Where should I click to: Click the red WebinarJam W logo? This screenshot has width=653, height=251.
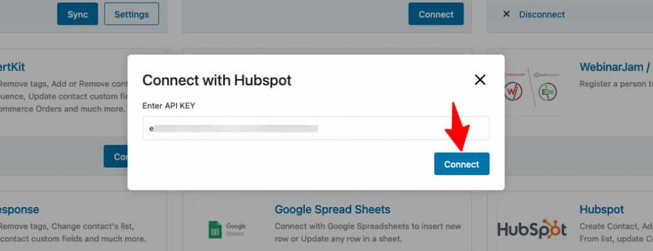pyautogui.click(x=513, y=91)
